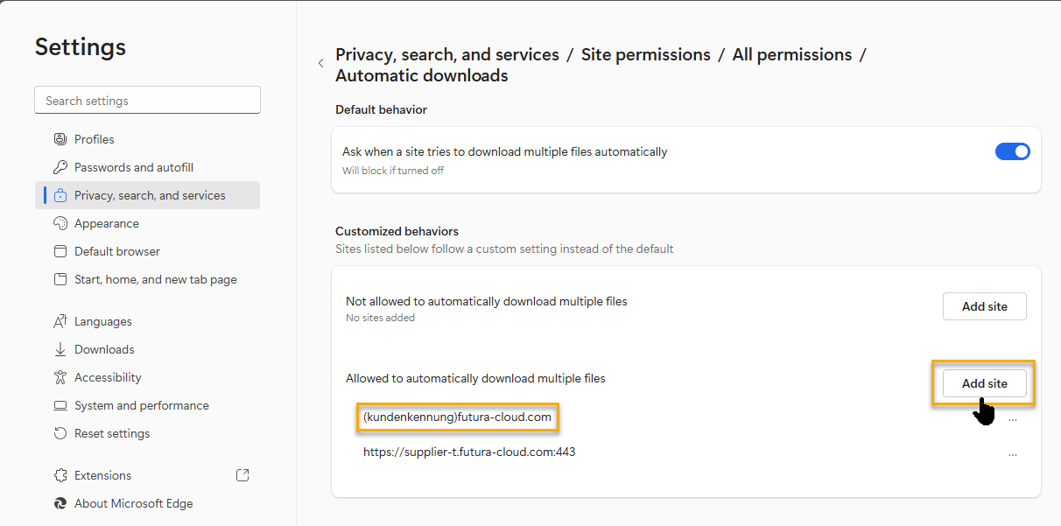The width and height of the screenshot is (1061, 526).
Task: Open more options for (kundenkennung)futura-cloud.com
Action: (1012, 420)
